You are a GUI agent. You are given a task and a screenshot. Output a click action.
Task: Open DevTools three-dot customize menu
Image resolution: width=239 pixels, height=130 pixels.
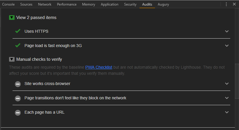click(226, 4)
